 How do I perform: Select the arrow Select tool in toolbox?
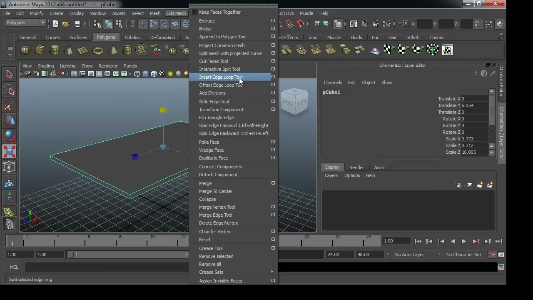pyautogui.click(x=9, y=74)
